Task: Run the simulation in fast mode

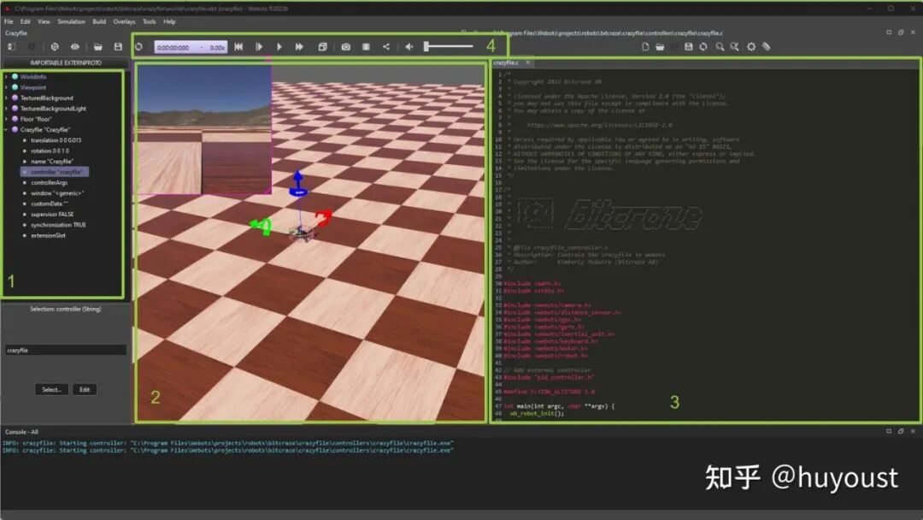Action: (x=299, y=46)
